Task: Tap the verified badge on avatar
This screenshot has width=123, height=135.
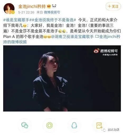Action: tap(13, 12)
